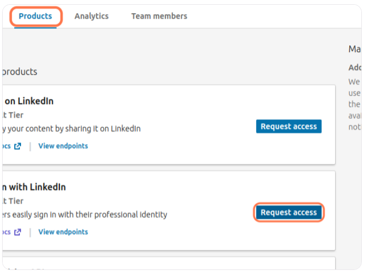Click the tier label under Sign In with LinkedIn
Image resolution: width=365 pixels, height=271 pixels.
(13, 200)
